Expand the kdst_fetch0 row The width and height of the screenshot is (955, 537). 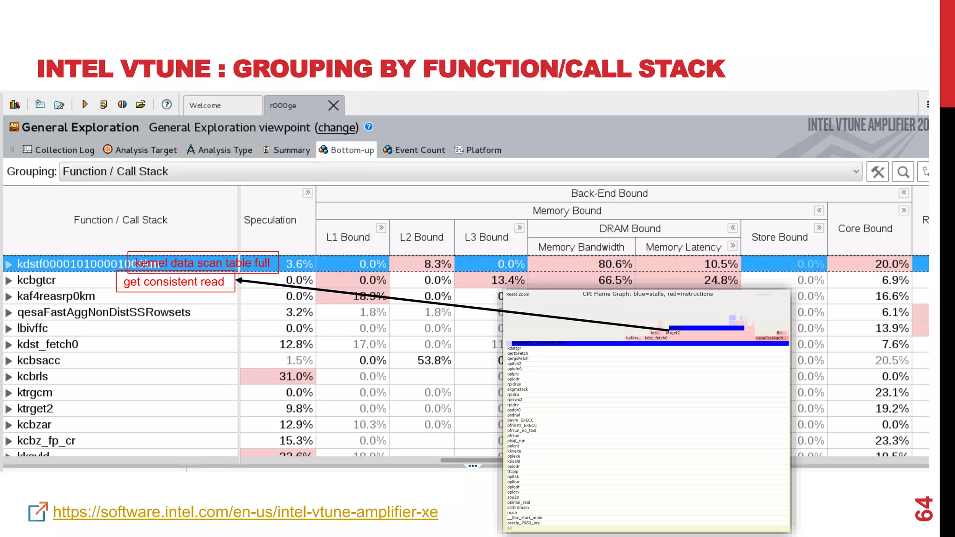(x=8, y=345)
